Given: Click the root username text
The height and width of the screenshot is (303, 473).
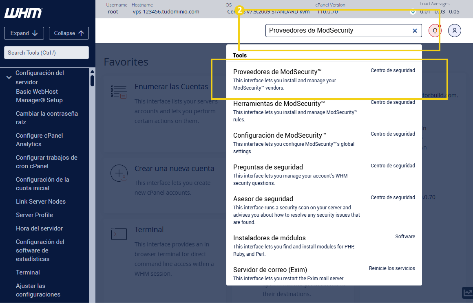Looking at the screenshot, I should (113, 12).
